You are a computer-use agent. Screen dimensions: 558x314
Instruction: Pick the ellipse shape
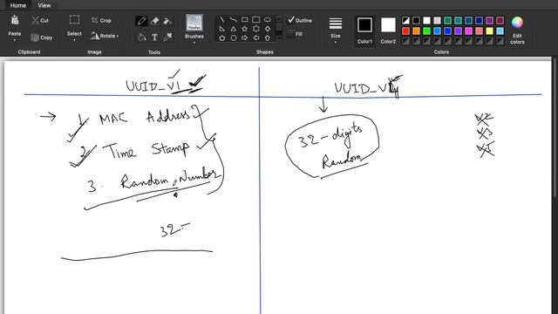point(268,19)
